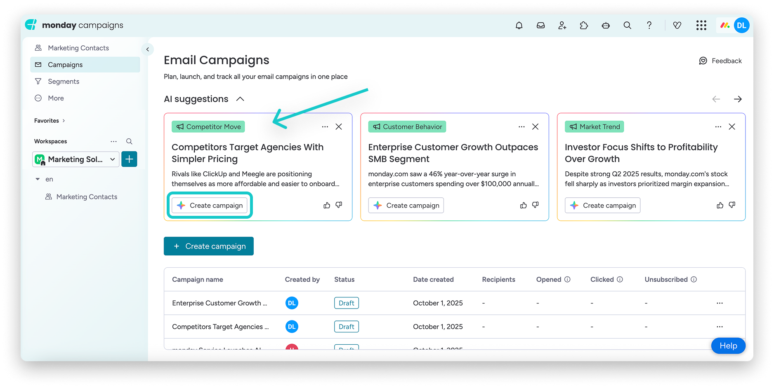774x388 pixels.
Task: Add new item with plus button beside workspace
Action: [129, 159]
